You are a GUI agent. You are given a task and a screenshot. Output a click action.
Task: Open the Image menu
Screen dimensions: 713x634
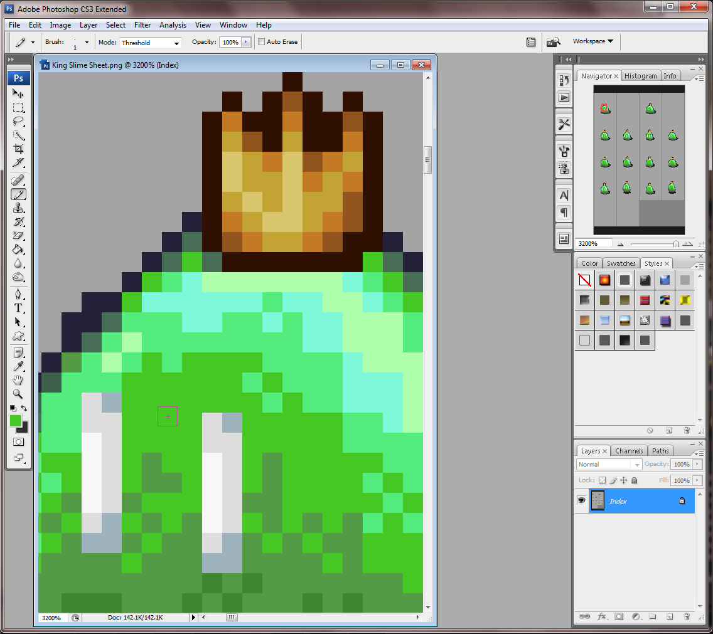(60, 25)
